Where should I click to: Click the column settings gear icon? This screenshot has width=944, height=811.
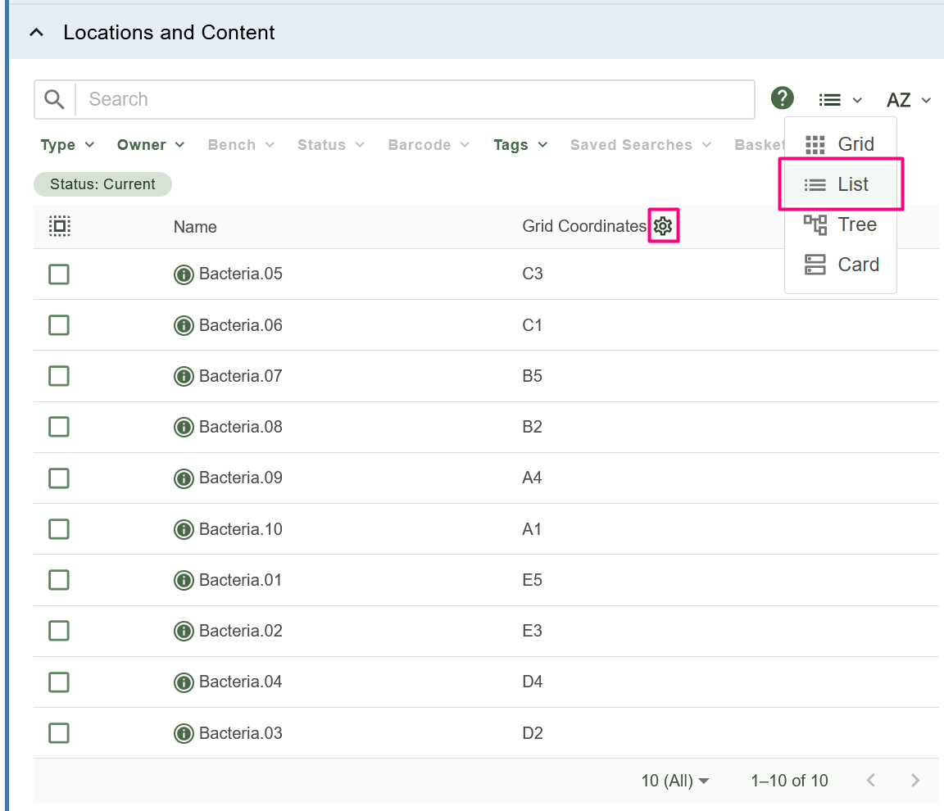click(x=663, y=226)
